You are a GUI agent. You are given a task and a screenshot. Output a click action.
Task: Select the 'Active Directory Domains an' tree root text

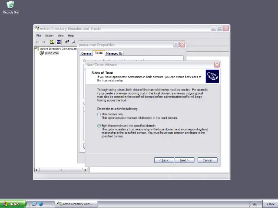pos(58,49)
